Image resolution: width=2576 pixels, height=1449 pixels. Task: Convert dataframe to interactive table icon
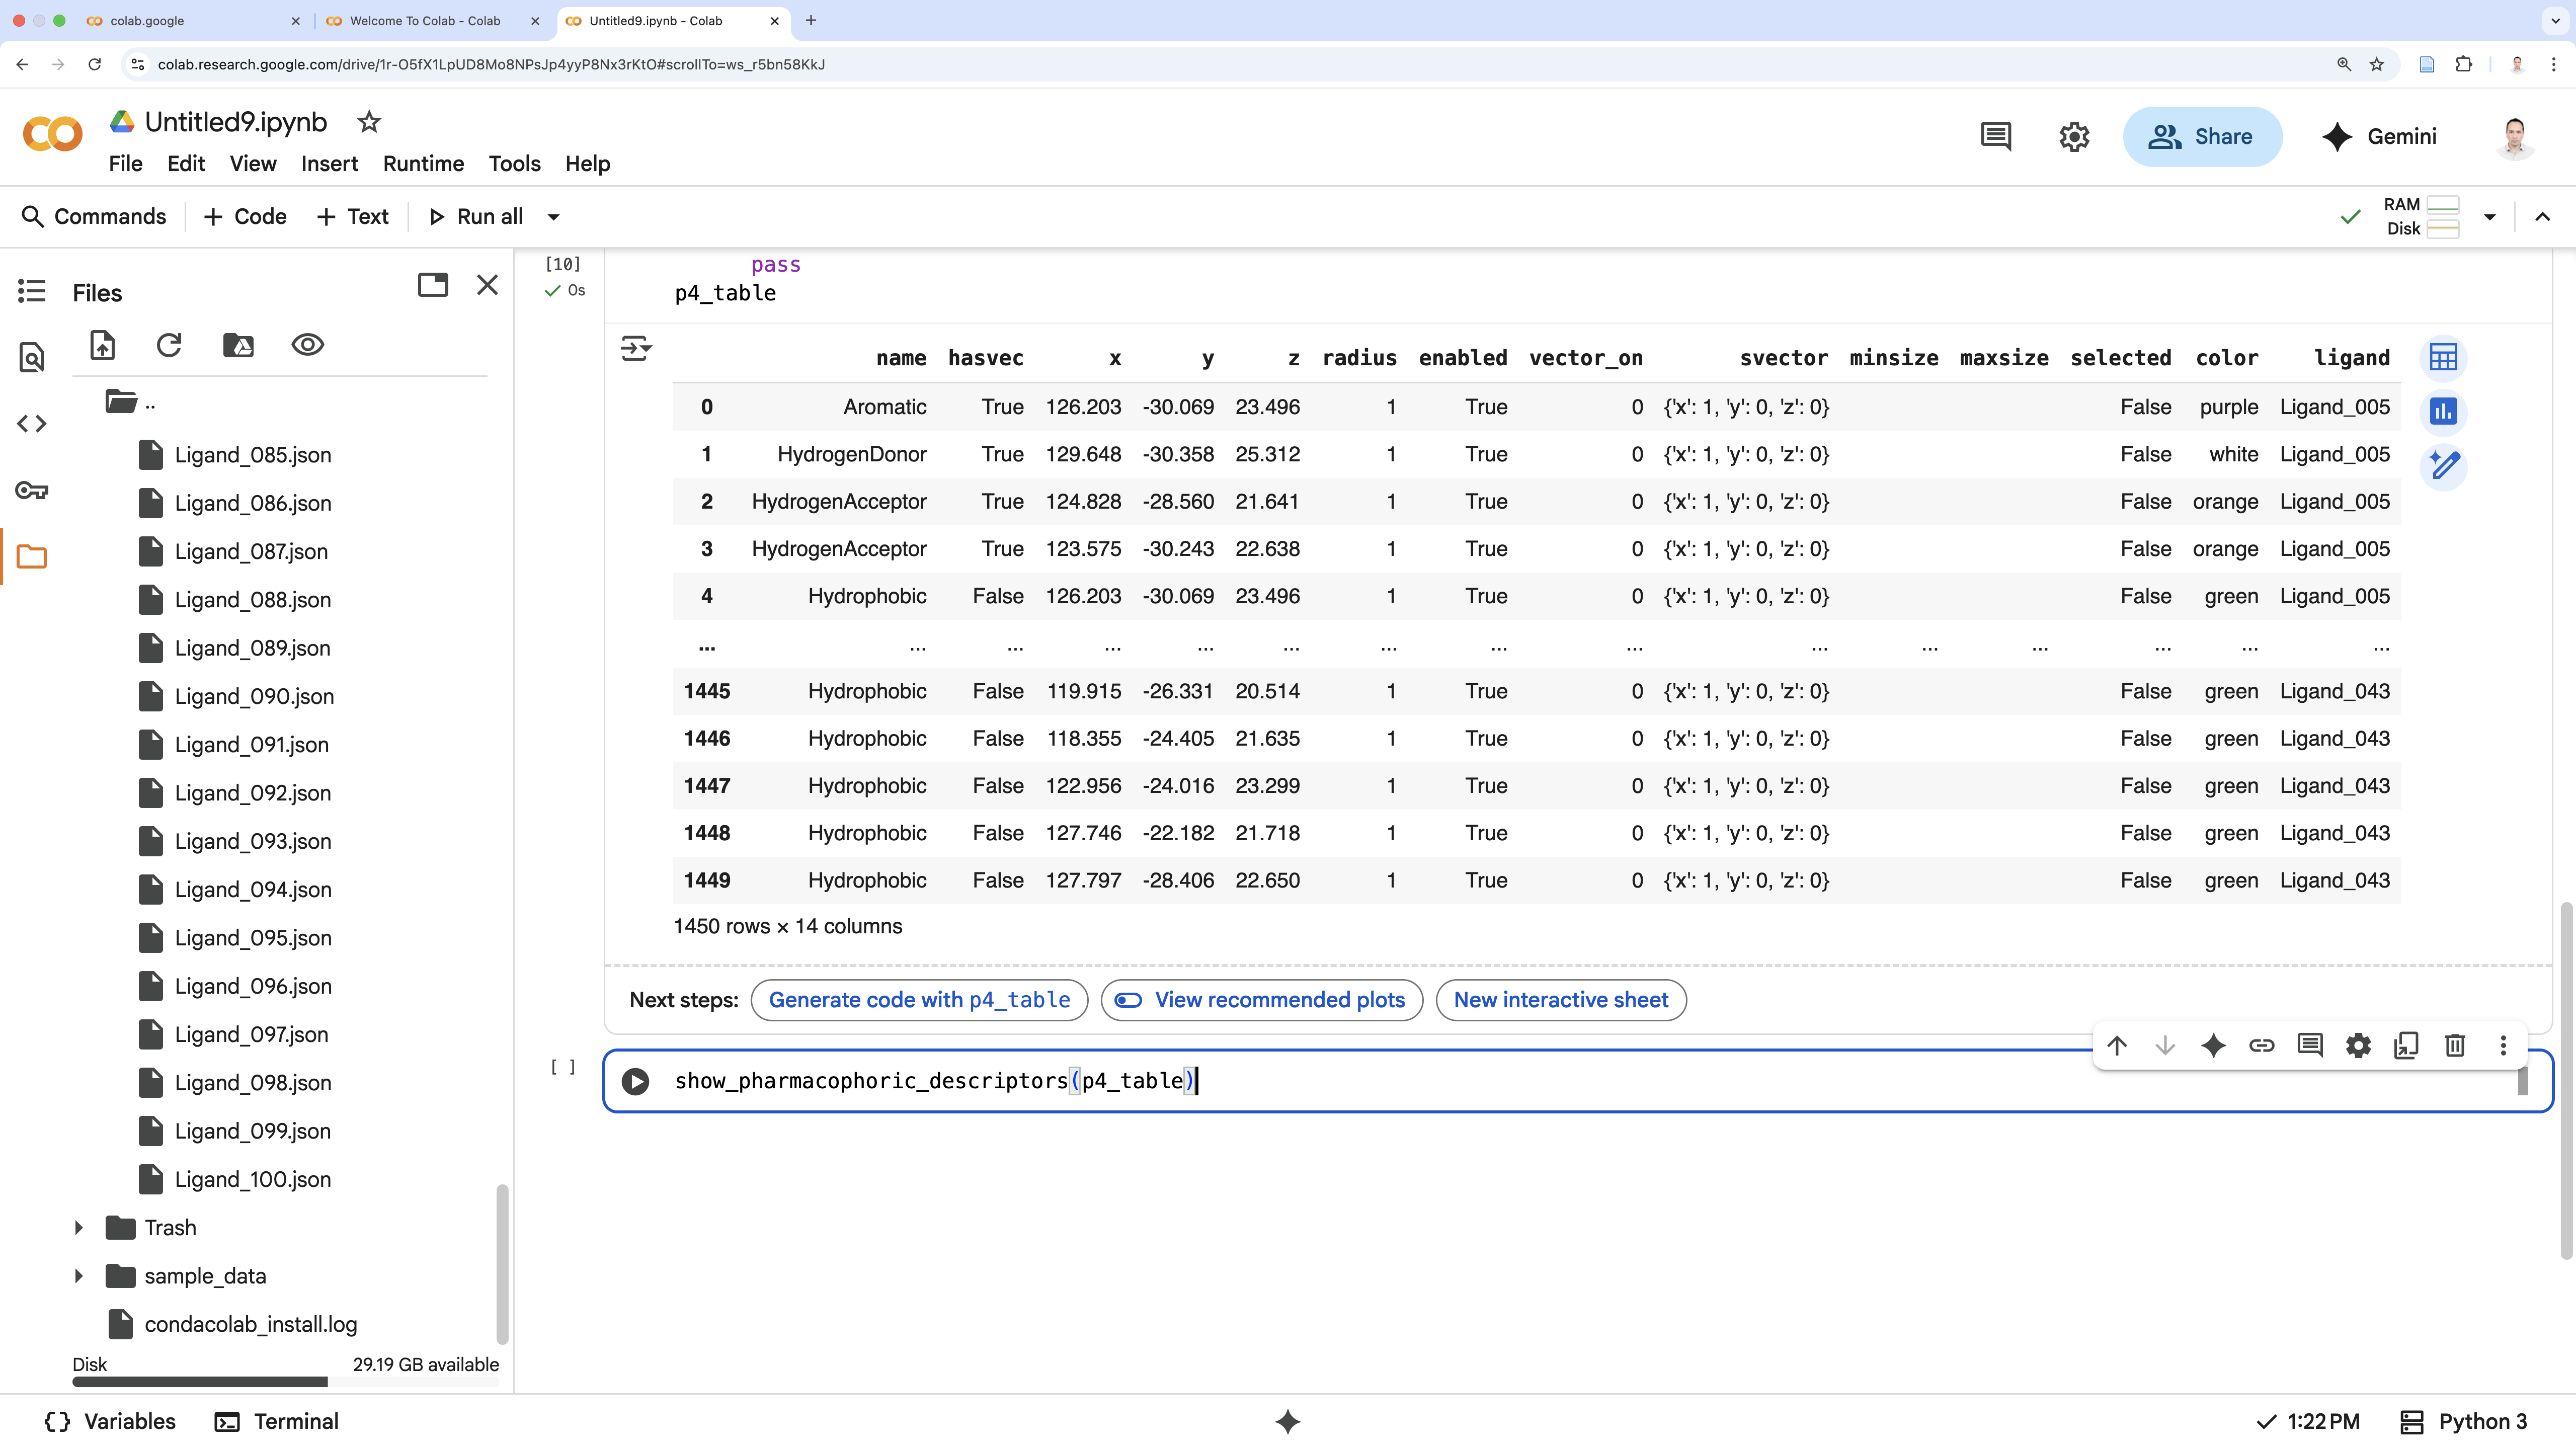click(x=2443, y=358)
